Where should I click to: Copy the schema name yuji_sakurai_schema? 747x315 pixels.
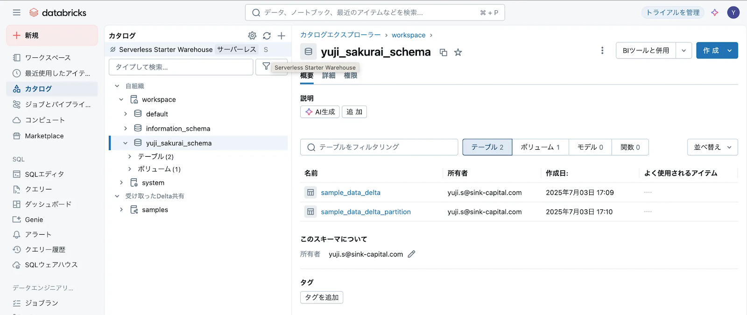444,52
